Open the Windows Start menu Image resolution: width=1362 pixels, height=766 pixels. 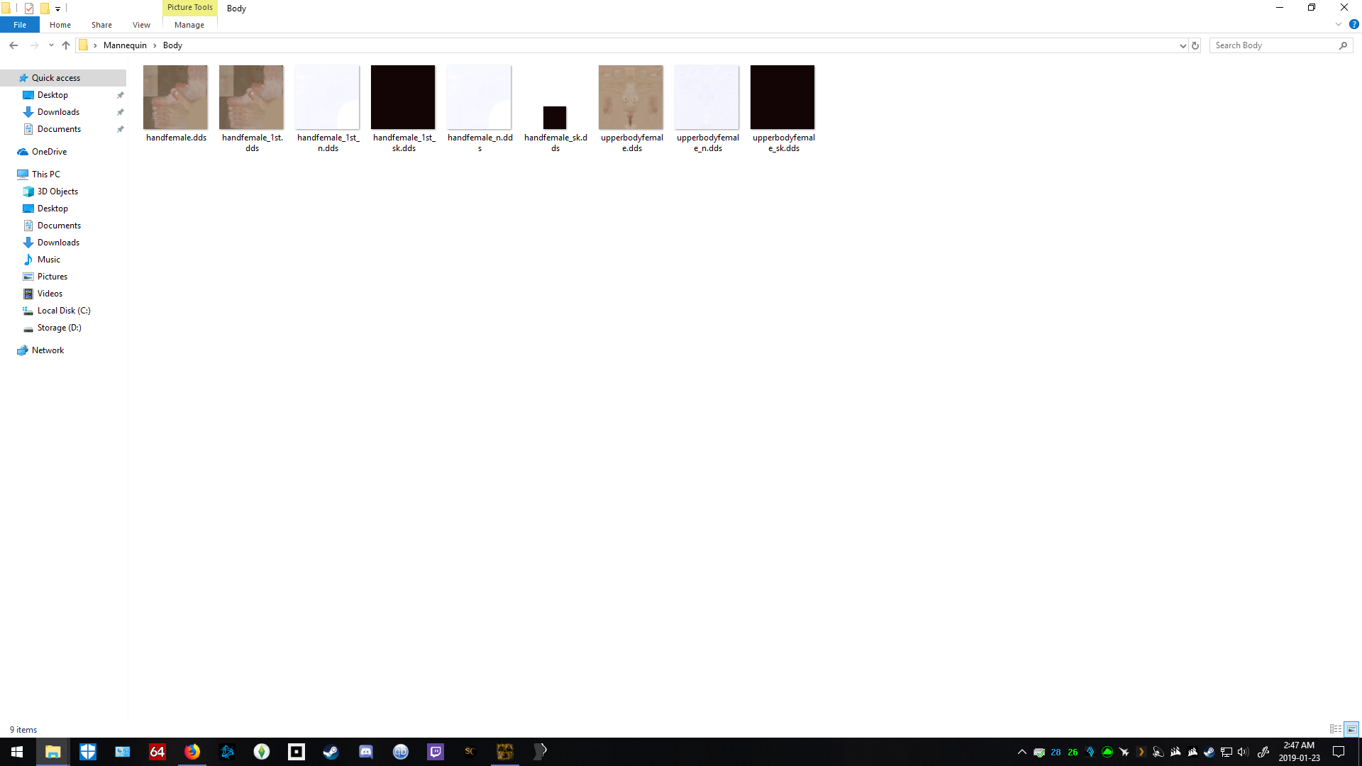(x=17, y=752)
